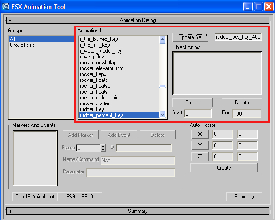The image size is (275, 220).
Task: Click Delete in Markers And Events
Action: [x=158, y=135]
